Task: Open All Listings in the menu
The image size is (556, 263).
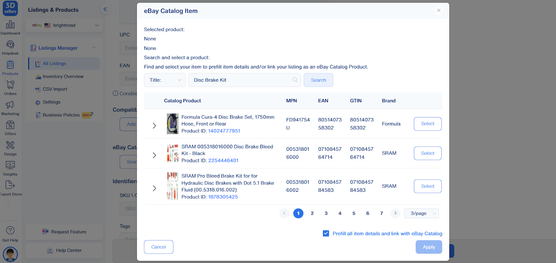Action: tap(64, 64)
